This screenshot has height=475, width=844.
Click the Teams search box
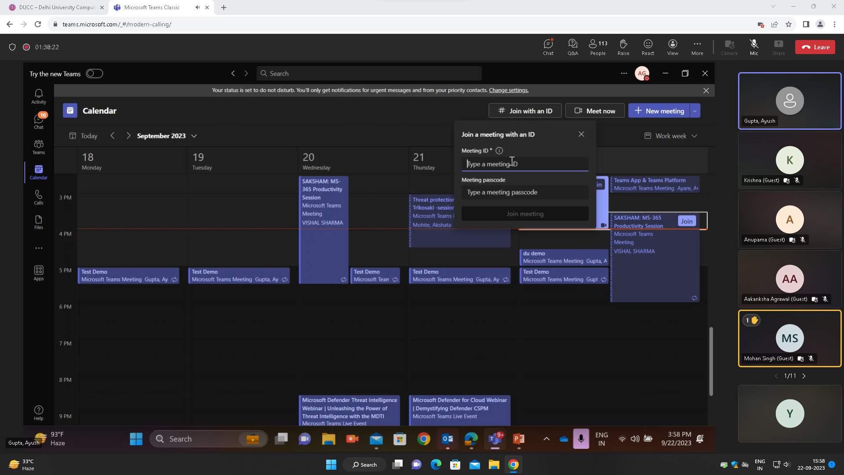coord(369,73)
